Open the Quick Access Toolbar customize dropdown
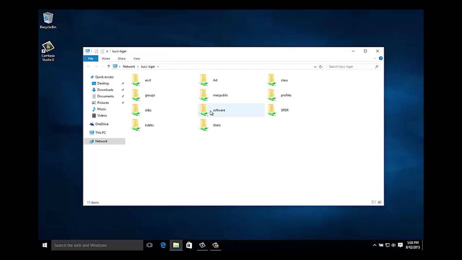 coord(107,51)
